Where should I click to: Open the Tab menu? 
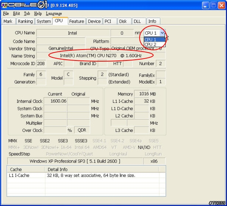[x=27, y=14]
